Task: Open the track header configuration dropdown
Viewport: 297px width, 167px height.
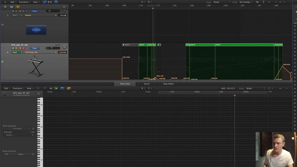Action: (x=64, y=7)
